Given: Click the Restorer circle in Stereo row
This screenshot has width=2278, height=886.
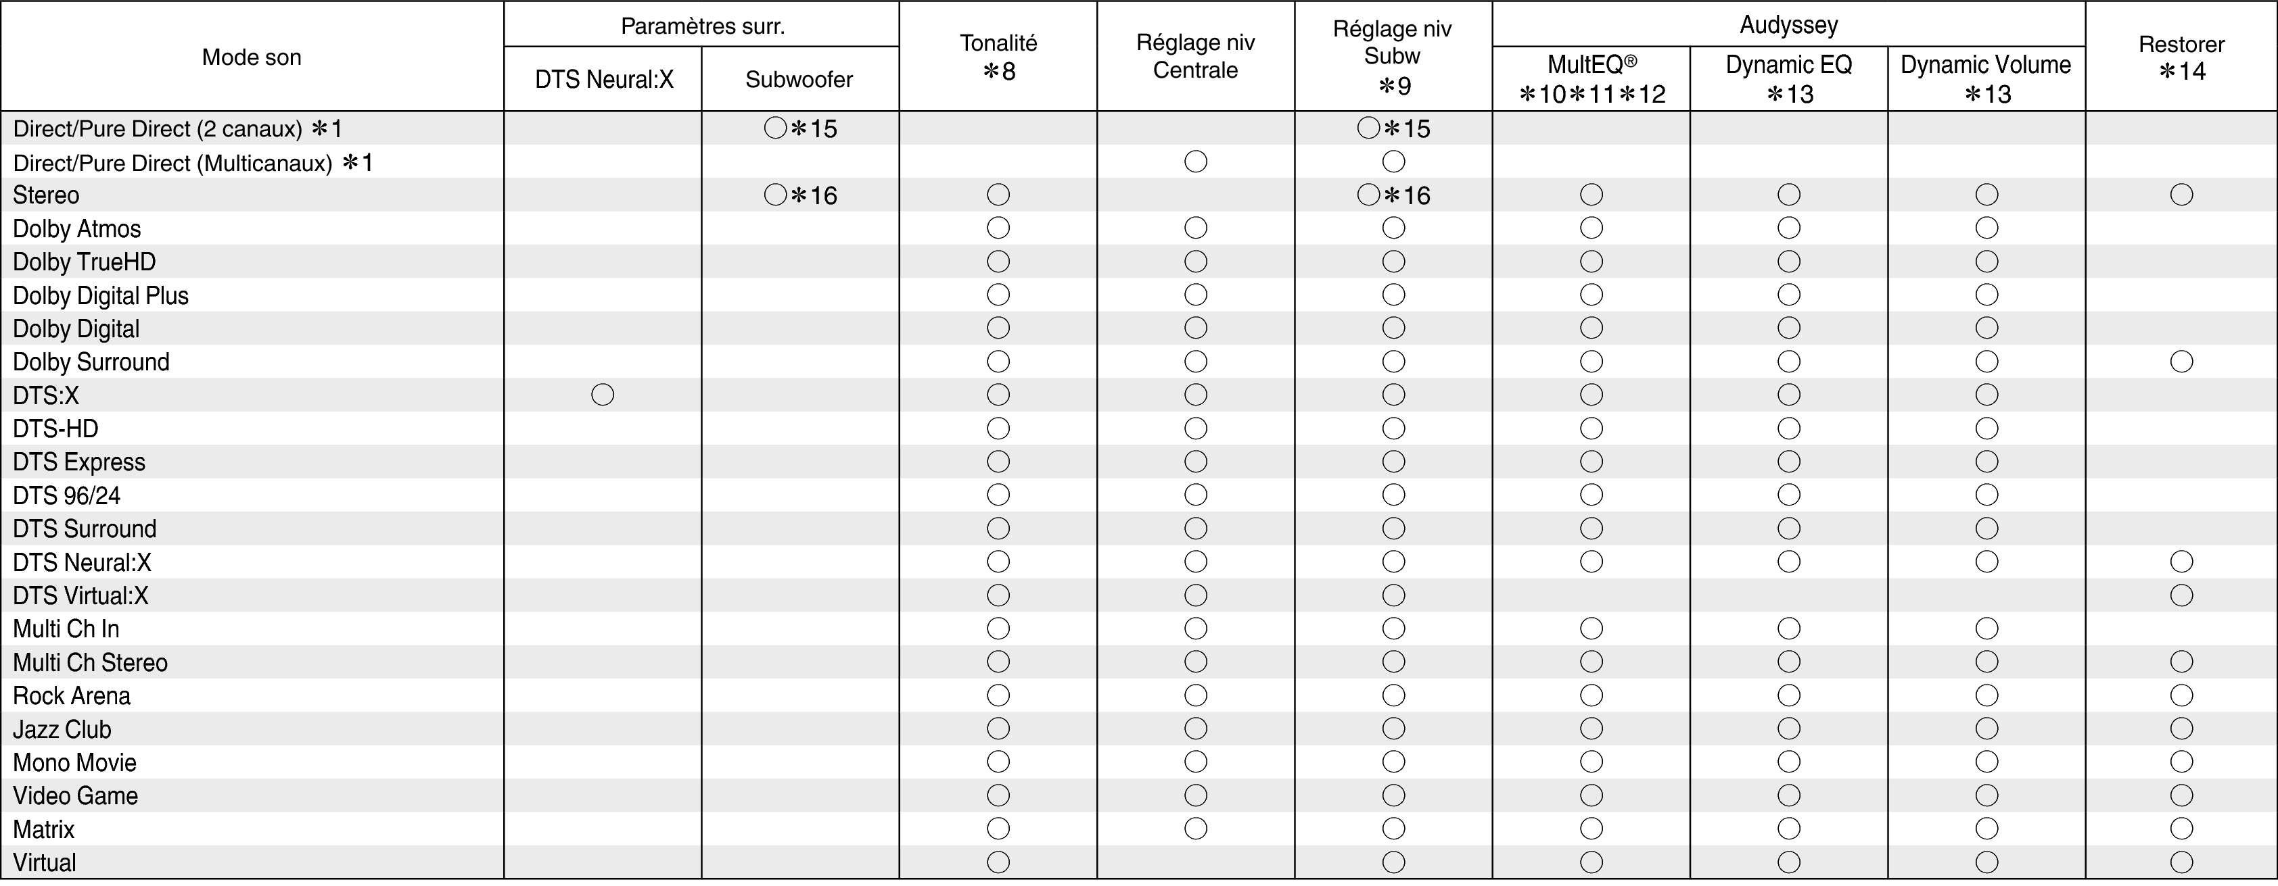Looking at the screenshot, I should click(2181, 195).
